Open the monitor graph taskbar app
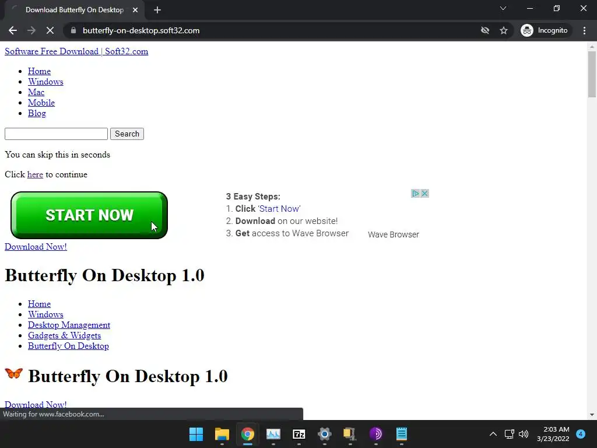The height and width of the screenshot is (448, 597). (x=273, y=434)
